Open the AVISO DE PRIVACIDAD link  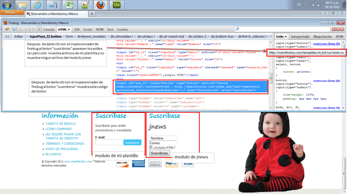click(x=62, y=149)
